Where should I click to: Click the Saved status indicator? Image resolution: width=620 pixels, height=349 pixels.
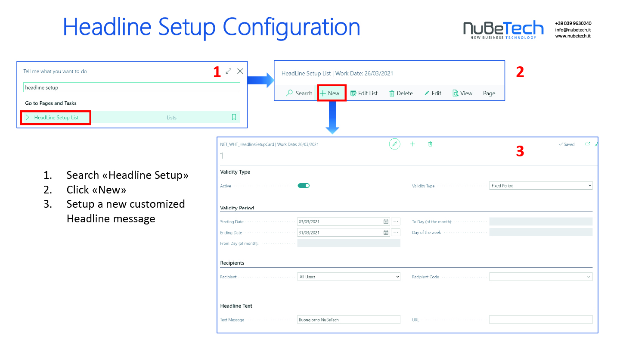point(567,144)
